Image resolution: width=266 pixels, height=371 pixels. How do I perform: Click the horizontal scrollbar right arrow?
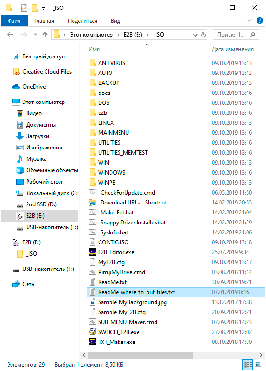pyautogui.click(x=261, y=355)
